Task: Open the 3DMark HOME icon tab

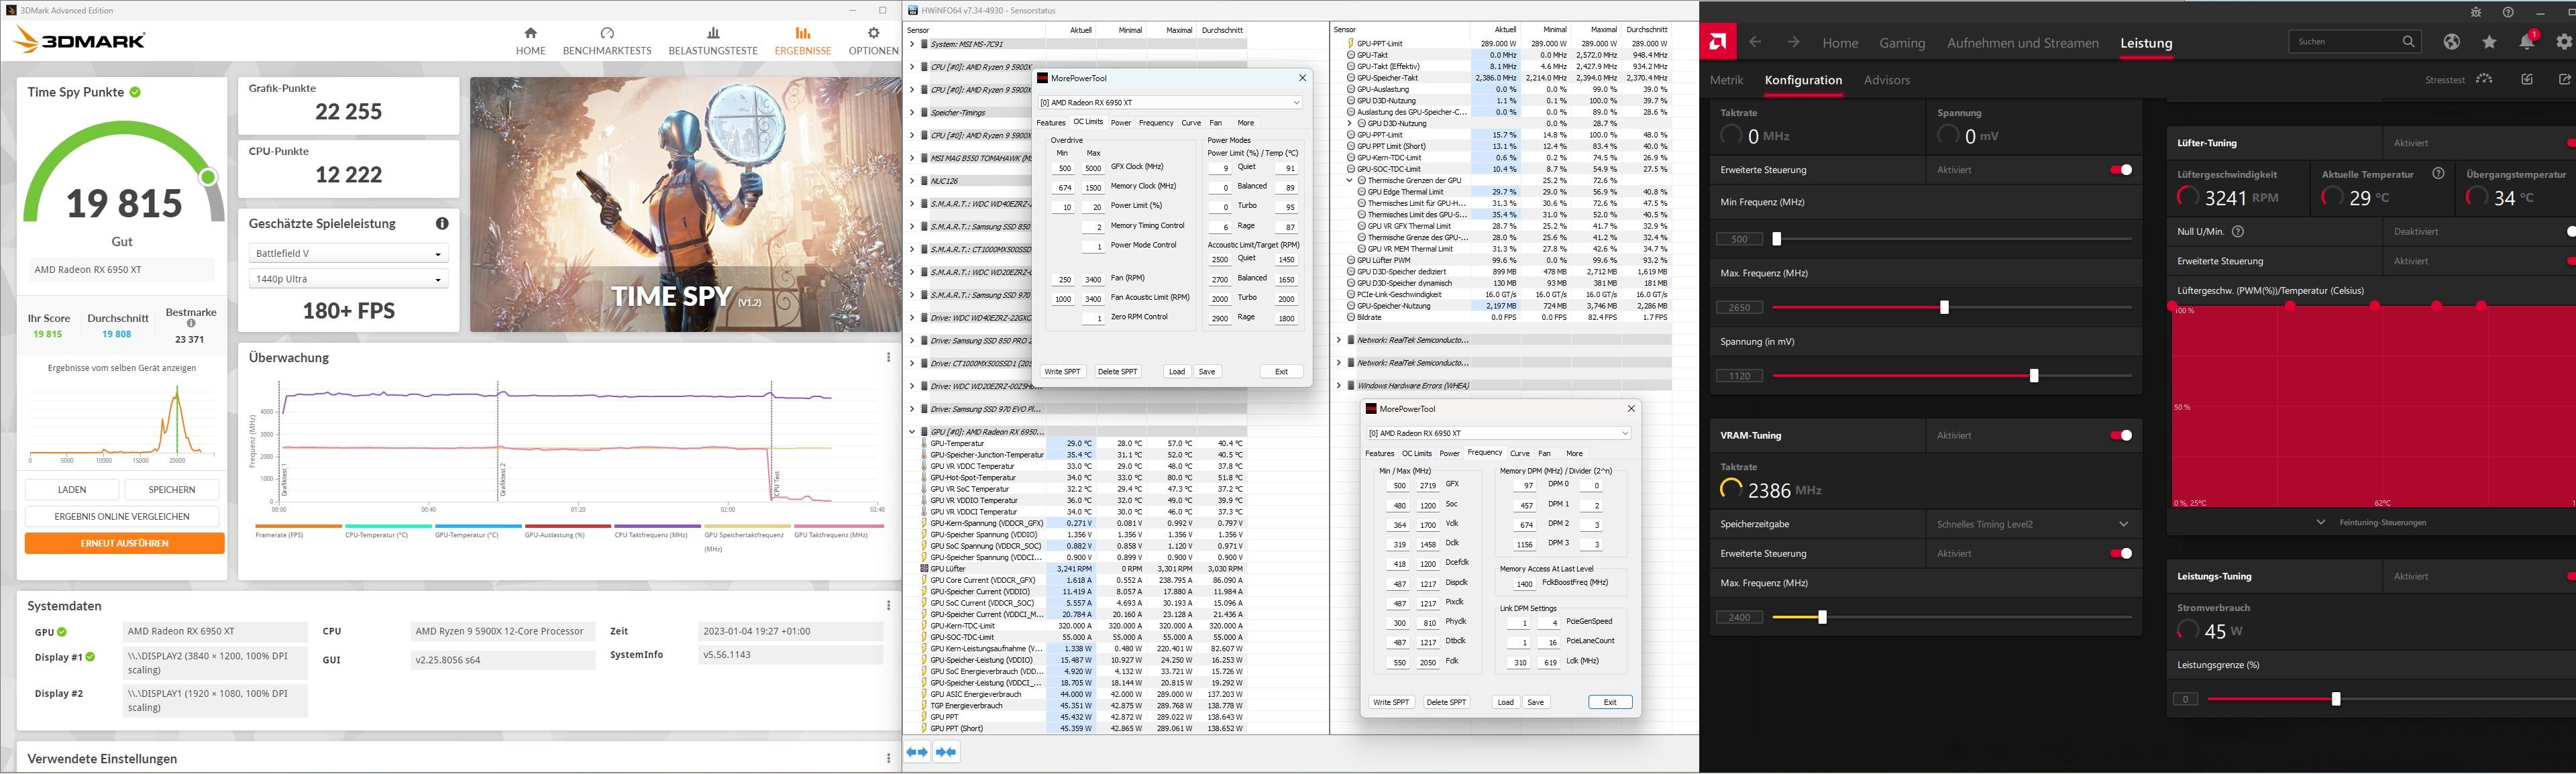Action: (530, 41)
